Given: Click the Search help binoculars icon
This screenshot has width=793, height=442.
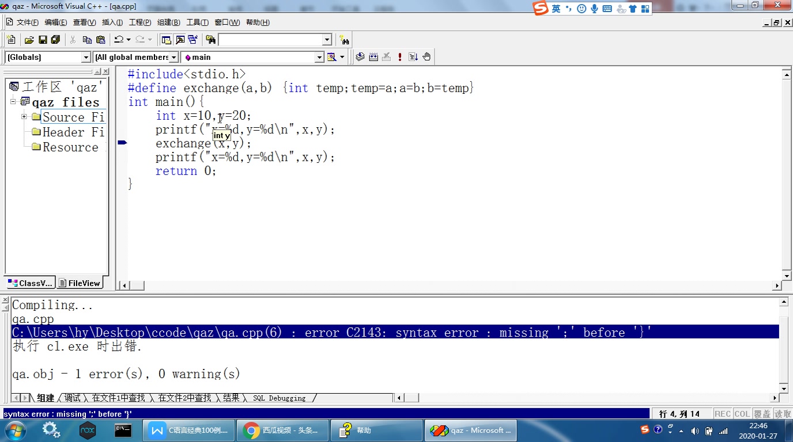Looking at the screenshot, I should (x=344, y=40).
